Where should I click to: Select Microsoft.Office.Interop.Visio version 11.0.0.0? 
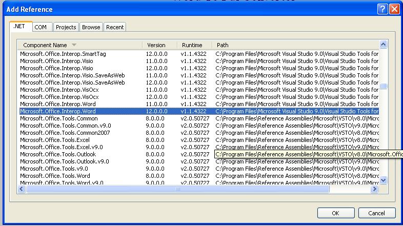click(x=198, y=61)
